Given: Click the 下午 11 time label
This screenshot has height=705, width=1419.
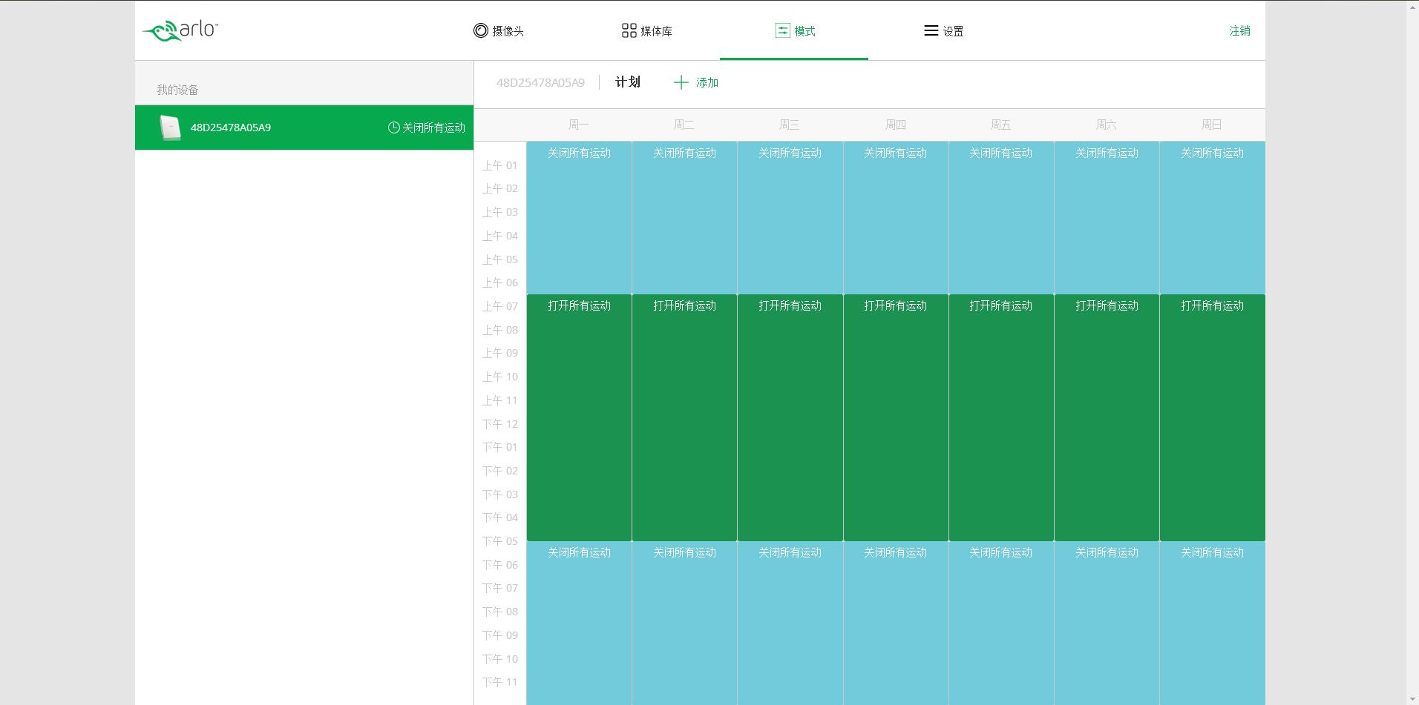Looking at the screenshot, I should [x=500, y=682].
